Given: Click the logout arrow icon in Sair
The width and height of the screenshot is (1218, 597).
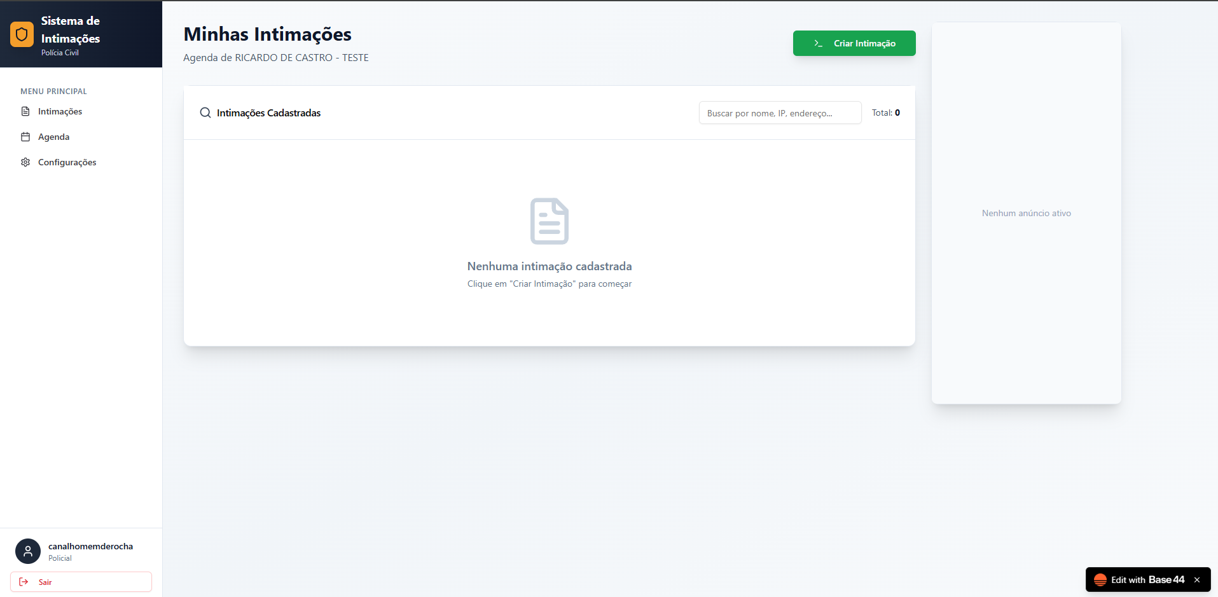Looking at the screenshot, I should pyautogui.click(x=24, y=582).
